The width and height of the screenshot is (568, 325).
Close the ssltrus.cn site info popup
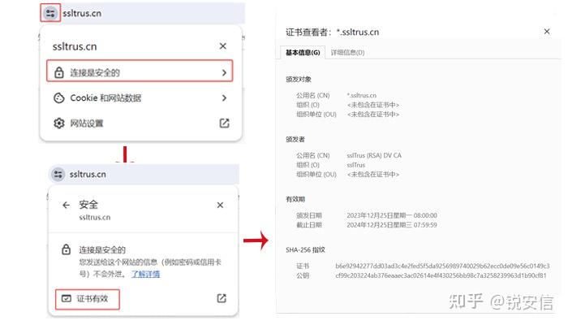point(223,46)
